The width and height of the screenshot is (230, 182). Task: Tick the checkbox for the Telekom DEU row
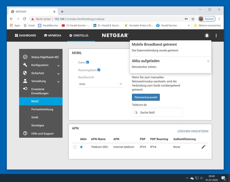point(75,147)
